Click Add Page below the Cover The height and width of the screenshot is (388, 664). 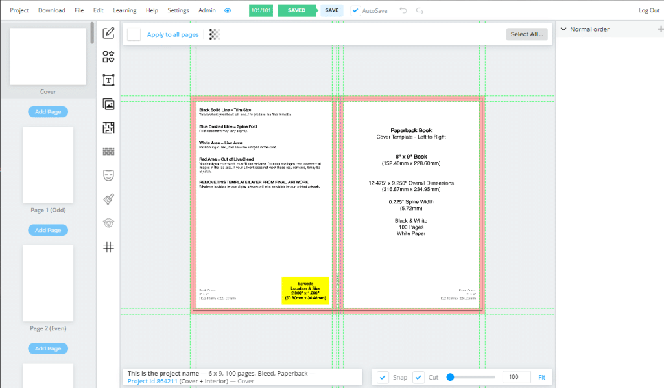[48, 112]
